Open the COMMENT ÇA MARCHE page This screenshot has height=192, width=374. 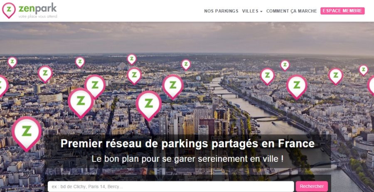pos(291,11)
